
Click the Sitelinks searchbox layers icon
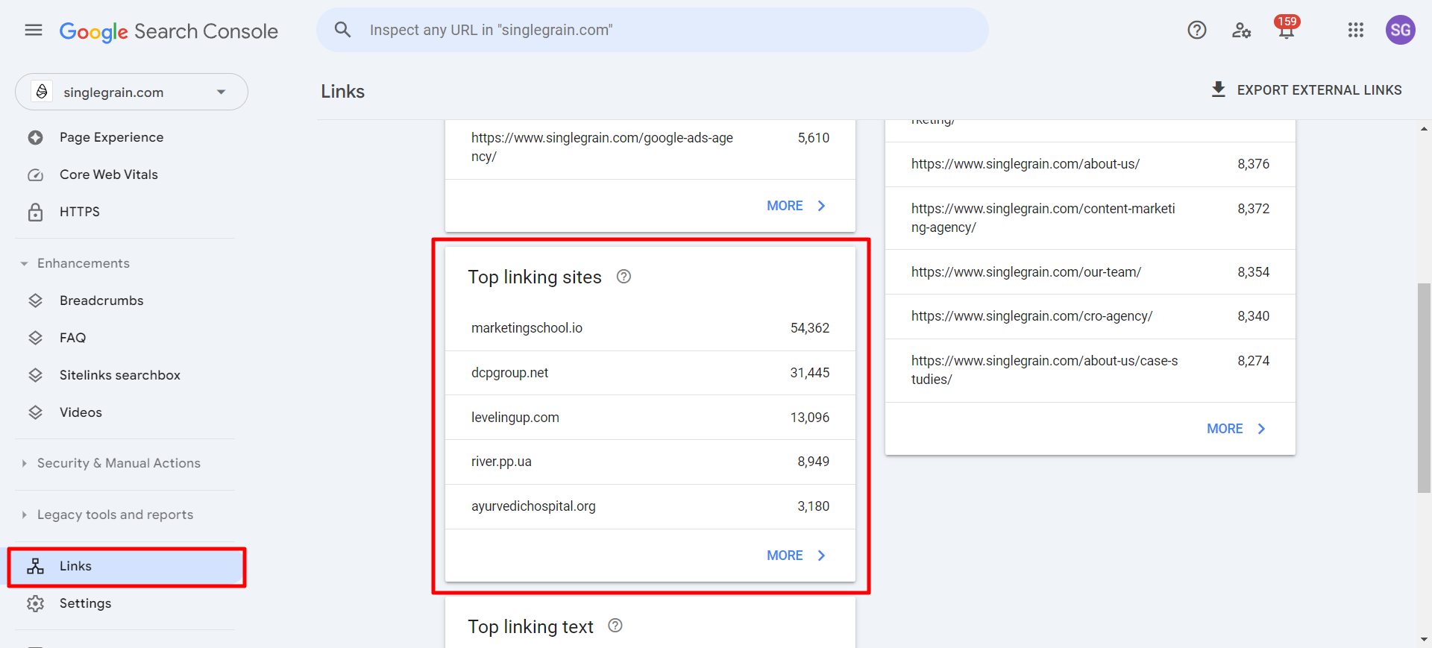[35, 375]
